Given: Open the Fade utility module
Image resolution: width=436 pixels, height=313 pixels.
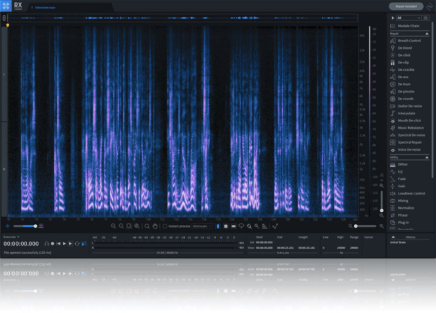Looking at the screenshot, I should point(398,179).
